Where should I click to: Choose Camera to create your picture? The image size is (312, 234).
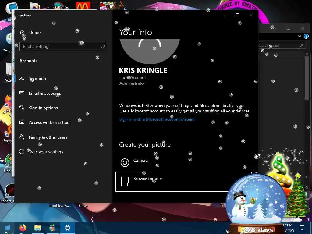click(x=140, y=160)
